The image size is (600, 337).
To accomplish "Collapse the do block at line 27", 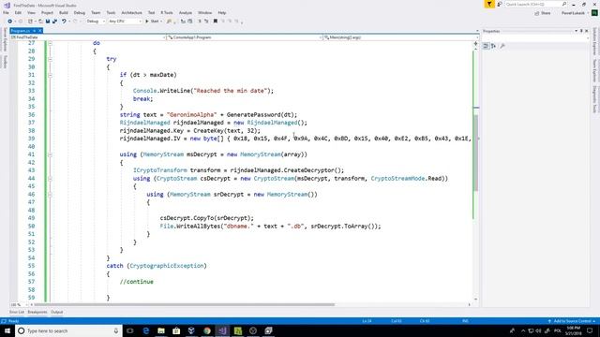I will (x=50, y=43).
